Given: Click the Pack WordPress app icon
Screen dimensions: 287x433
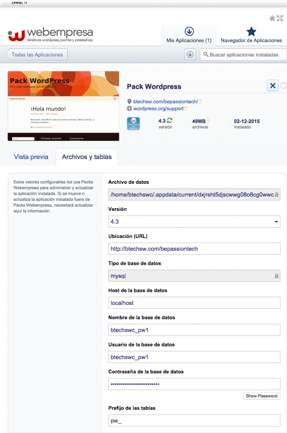Looking at the screenshot, I should pos(133,124).
